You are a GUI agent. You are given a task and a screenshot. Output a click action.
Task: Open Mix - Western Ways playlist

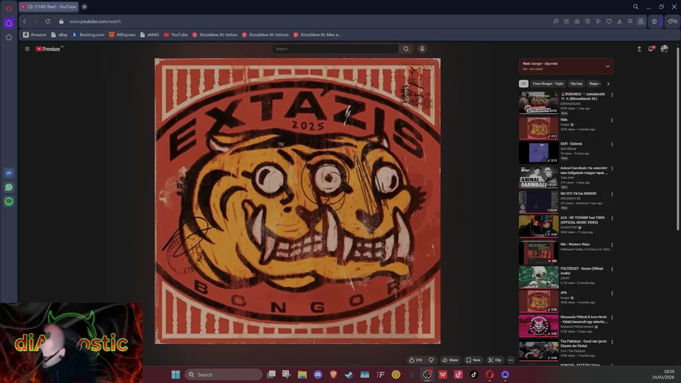(538, 253)
